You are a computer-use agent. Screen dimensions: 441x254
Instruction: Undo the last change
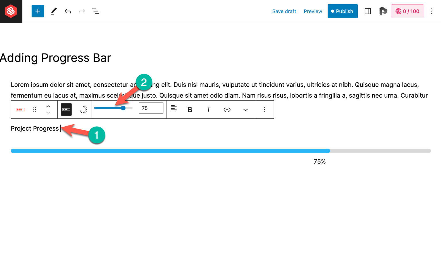pos(68,11)
